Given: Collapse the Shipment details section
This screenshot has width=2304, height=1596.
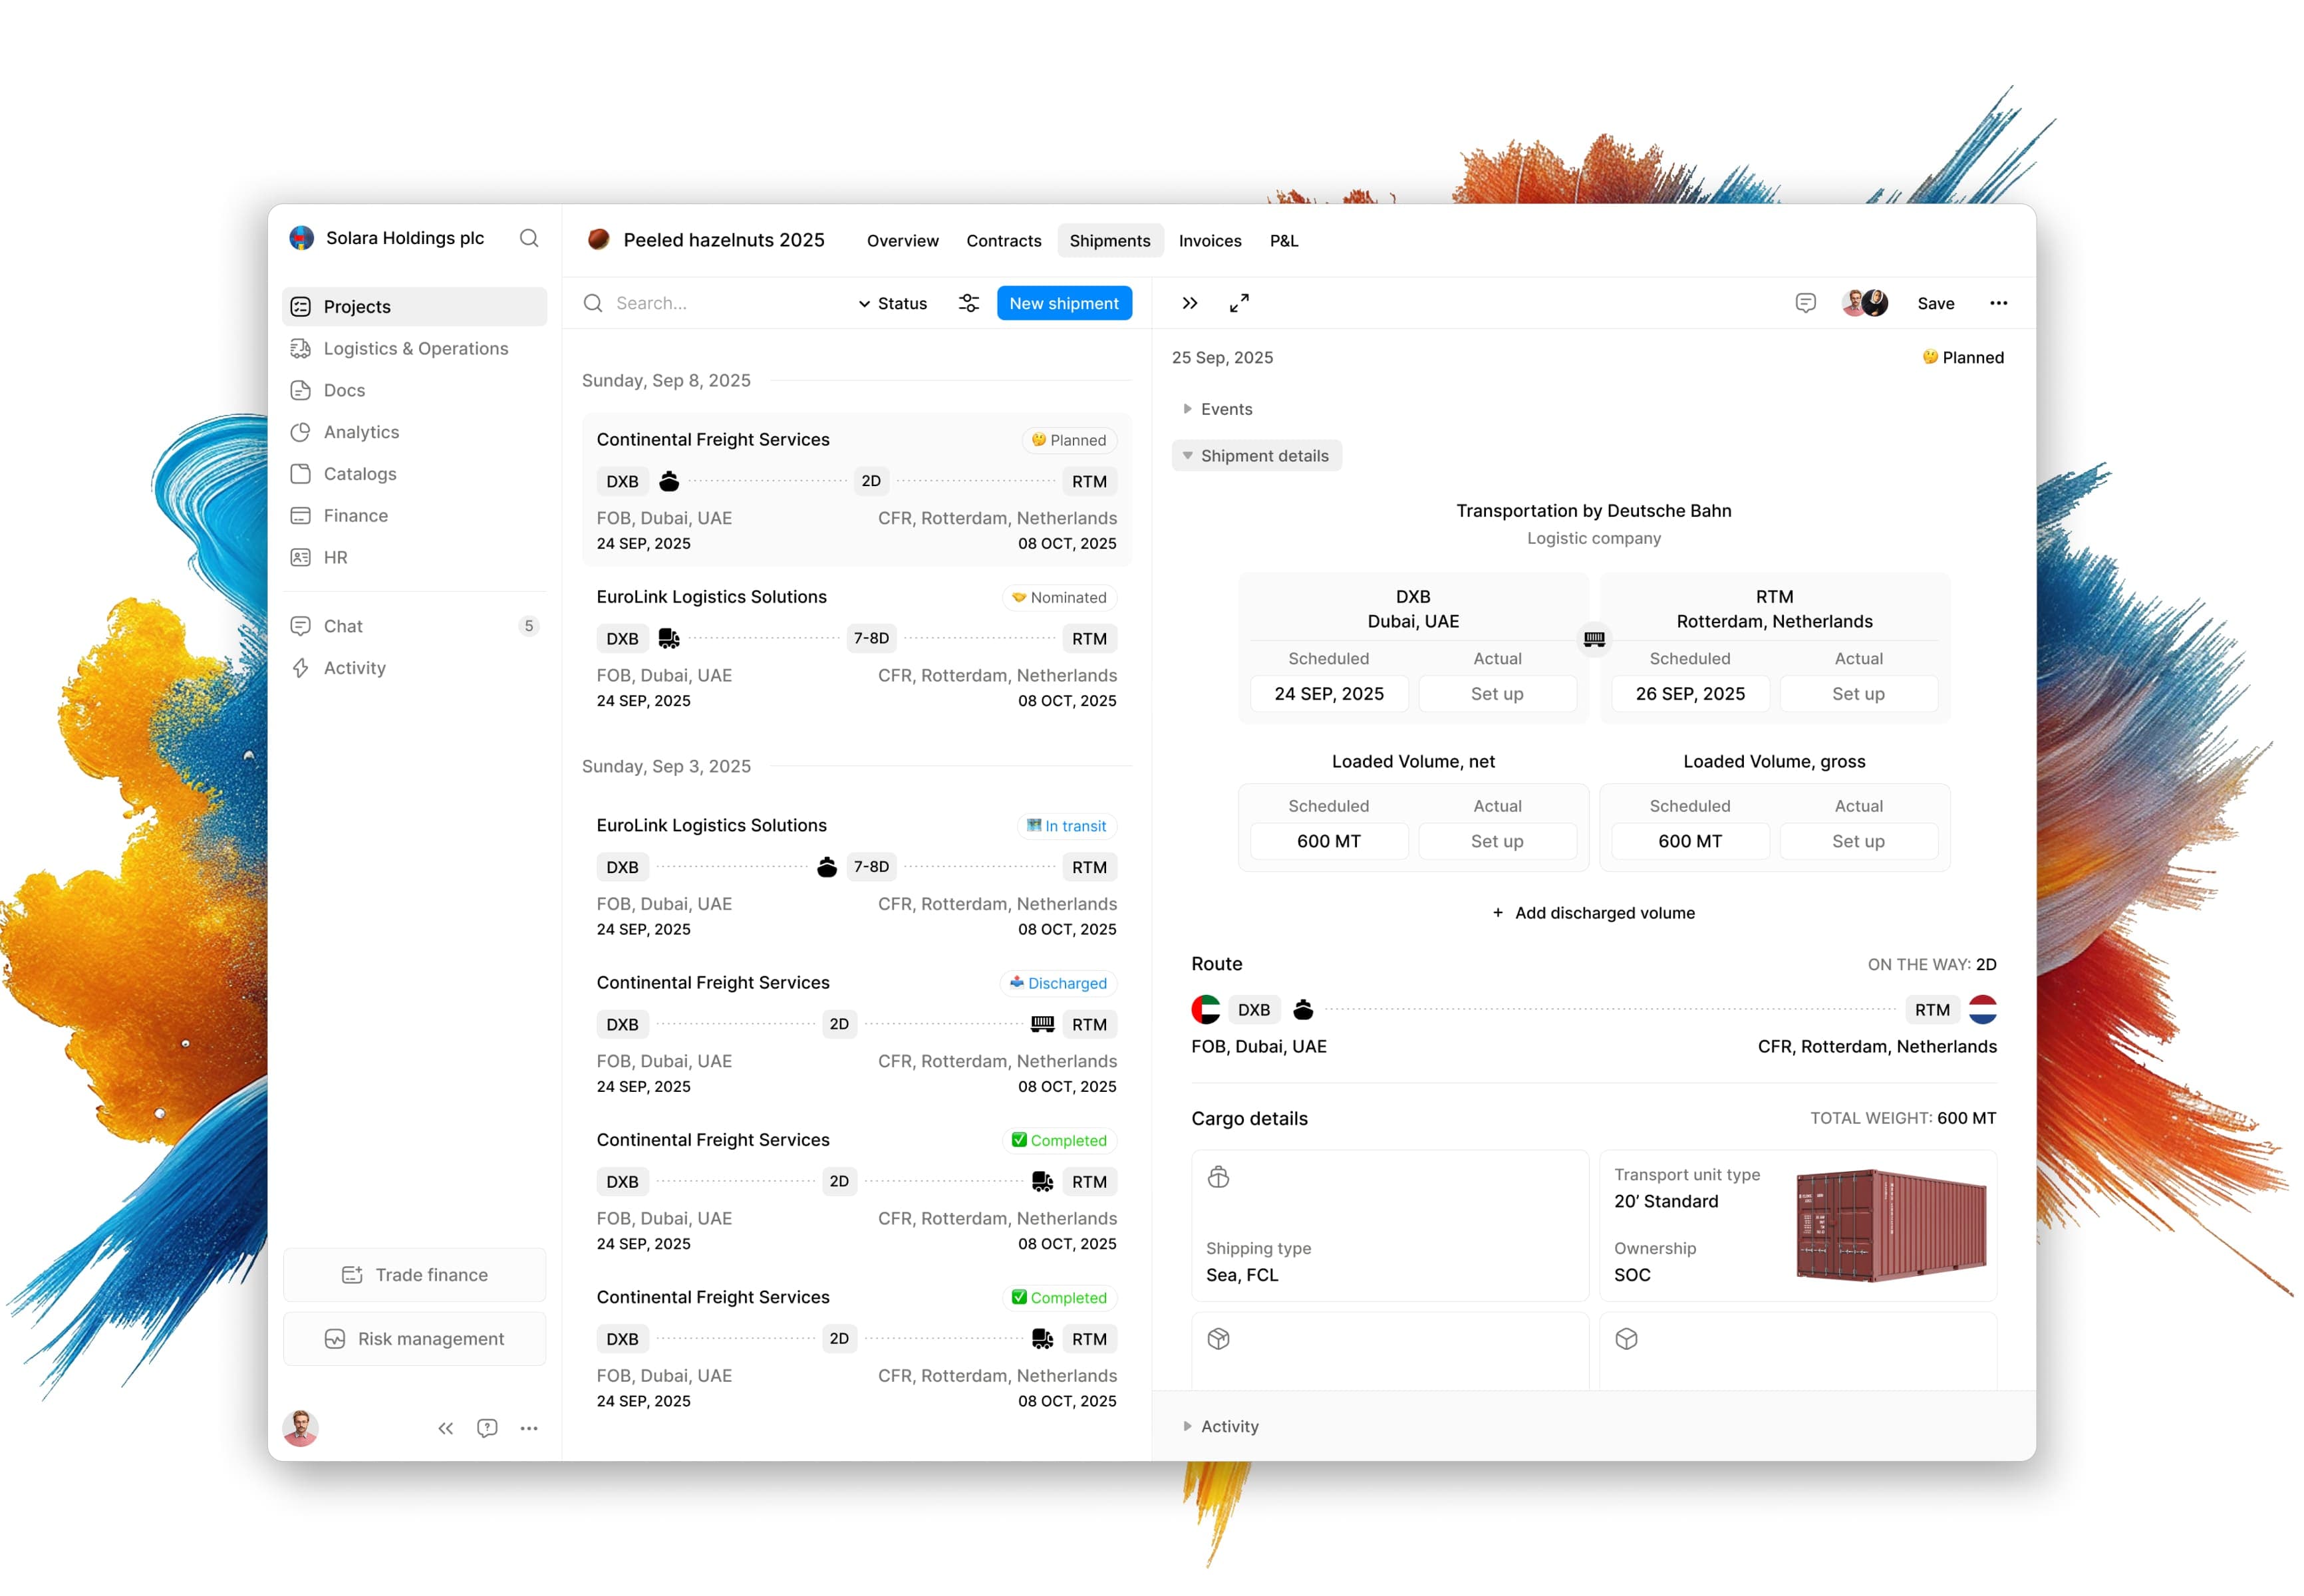Looking at the screenshot, I should tap(1256, 456).
